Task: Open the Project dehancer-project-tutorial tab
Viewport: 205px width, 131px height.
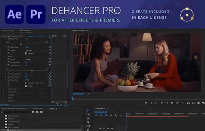Action: (14, 108)
